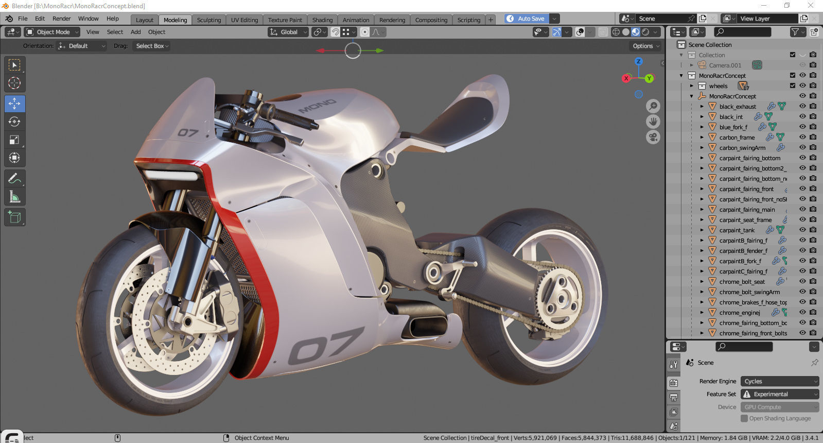This screenshot has height=443, width=823.
Task: Click the outliner search field
Action: pyautogui.click(x=742, y=32)
